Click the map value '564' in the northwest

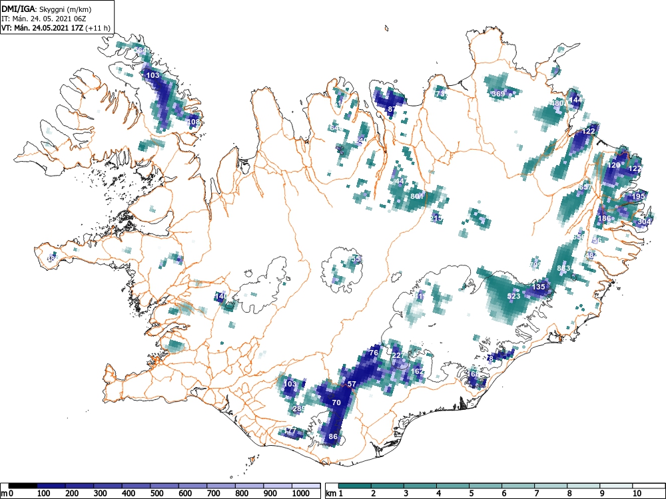(140, 50)
